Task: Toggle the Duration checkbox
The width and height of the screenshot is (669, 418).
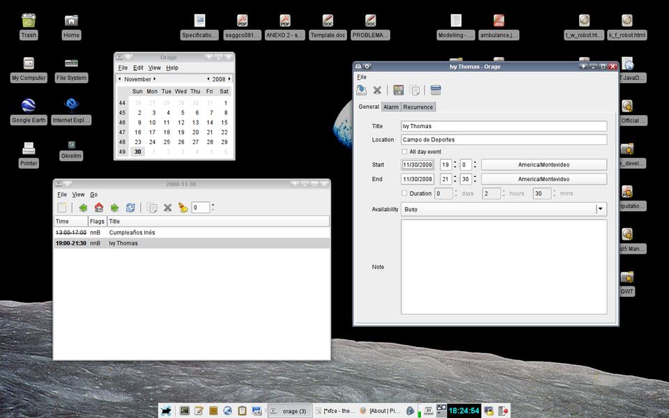Action: [x=405, y=194]
